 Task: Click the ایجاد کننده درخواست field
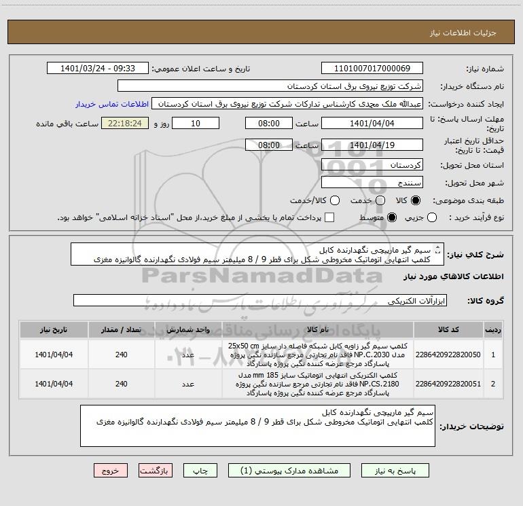pyautogui.click(x=287, y=103)
